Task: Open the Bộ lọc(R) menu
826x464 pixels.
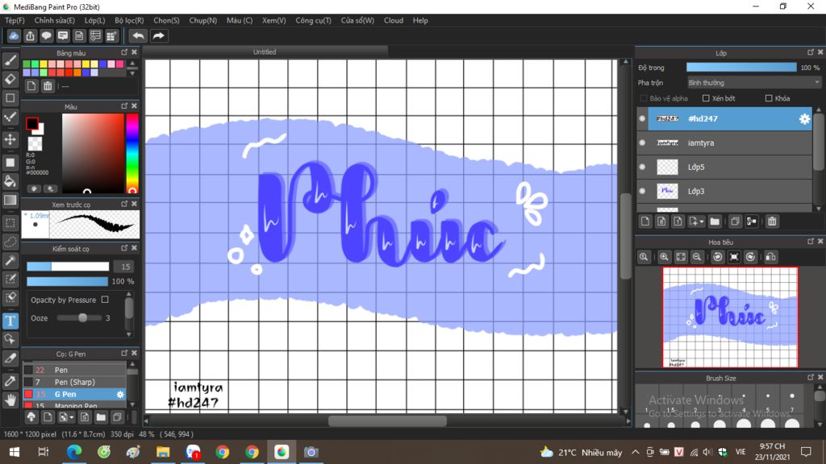Action: click(x=129, y=20)
